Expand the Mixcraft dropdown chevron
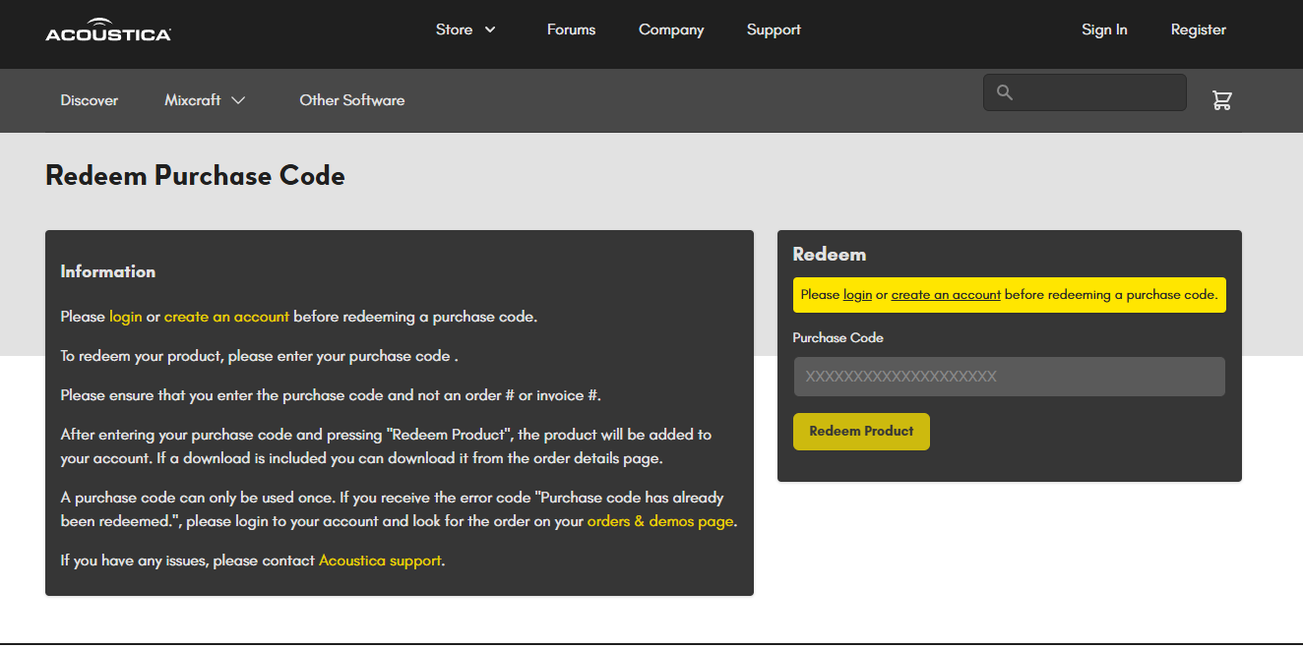The image size is (1303, 649). 238,100
